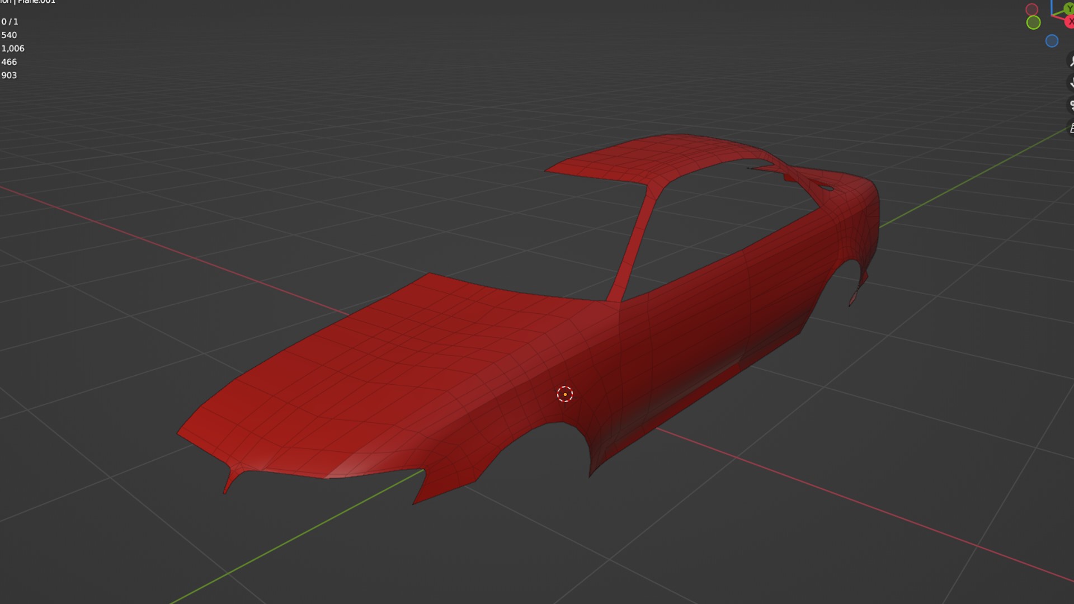
Task: Toggle the camera view button
Action: click(x=1071, y=105)
